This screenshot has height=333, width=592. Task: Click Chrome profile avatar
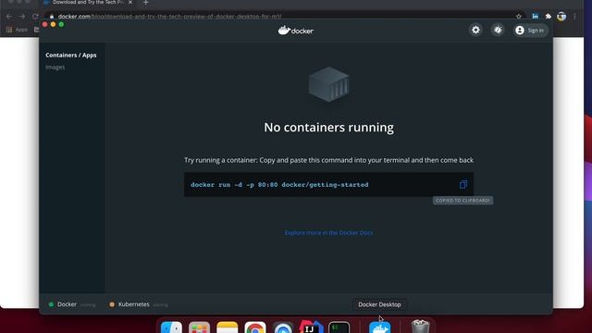[561, 17]
